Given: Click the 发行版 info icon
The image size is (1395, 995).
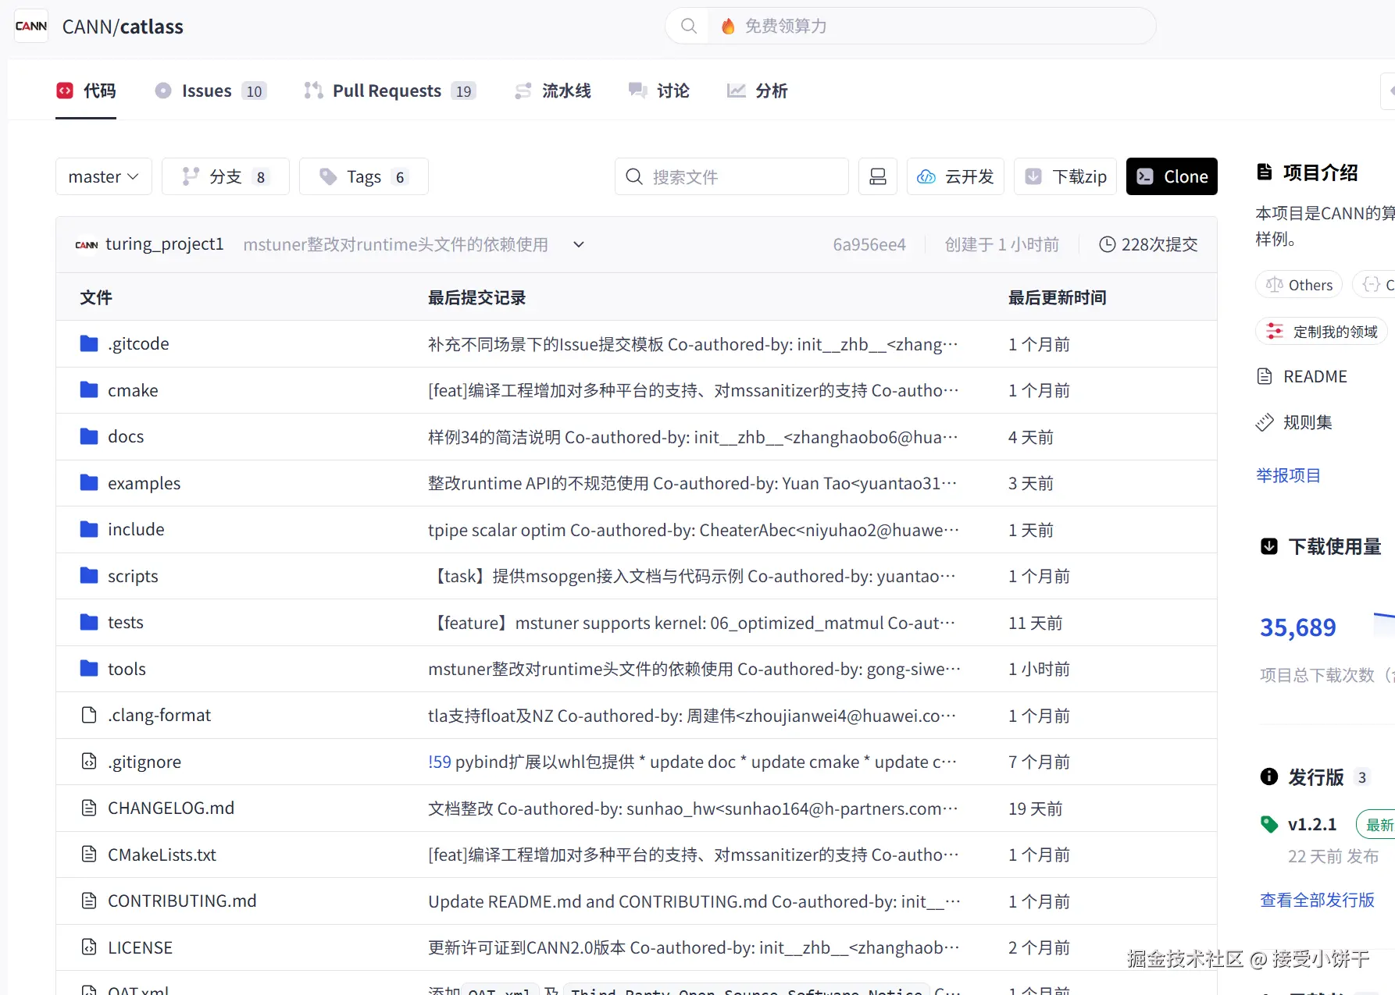Looking at the screenshot, I should click(1269, 776).
